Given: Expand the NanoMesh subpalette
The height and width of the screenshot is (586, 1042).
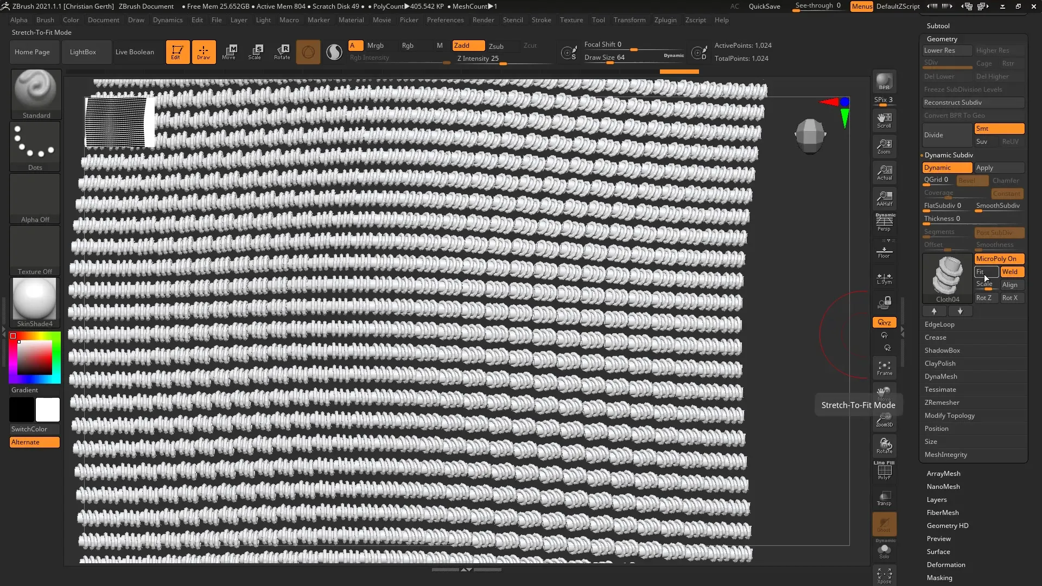Looking at the screenshot, I should [943, 487].
